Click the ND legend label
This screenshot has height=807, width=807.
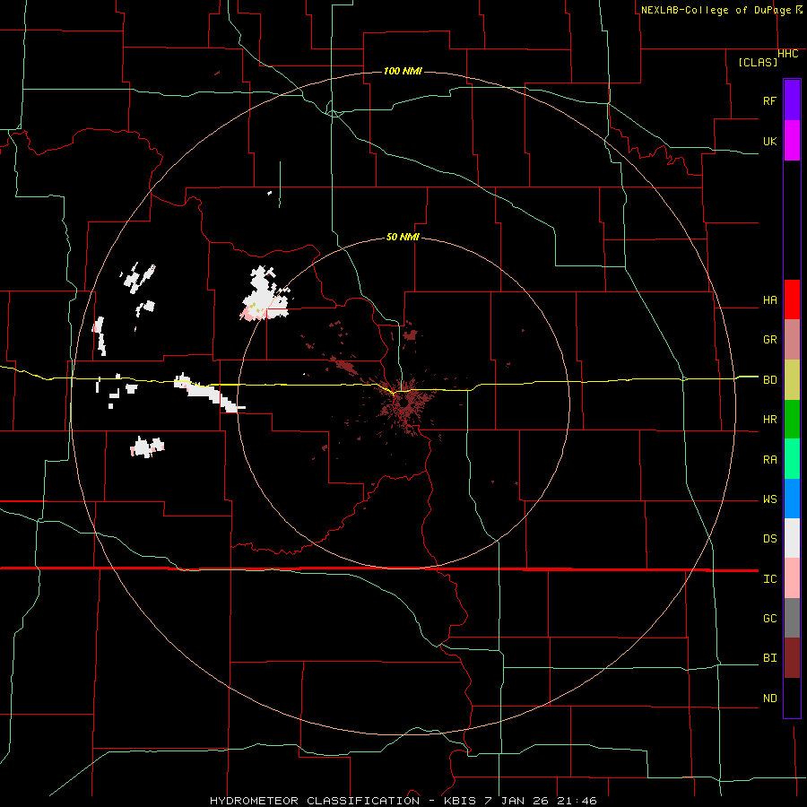tap(769, 699)
